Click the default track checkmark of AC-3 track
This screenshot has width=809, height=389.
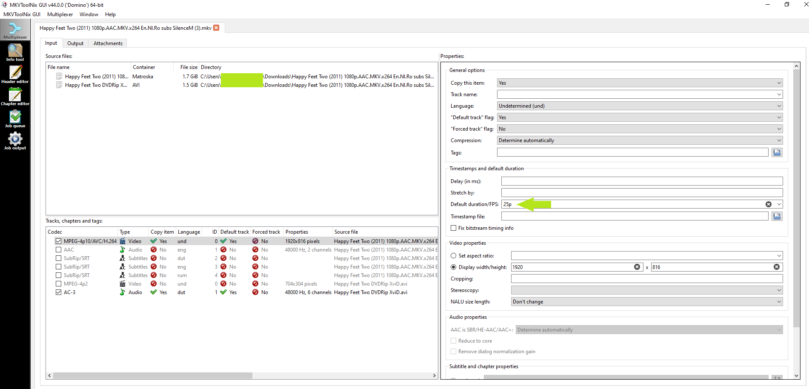point(223,292)
